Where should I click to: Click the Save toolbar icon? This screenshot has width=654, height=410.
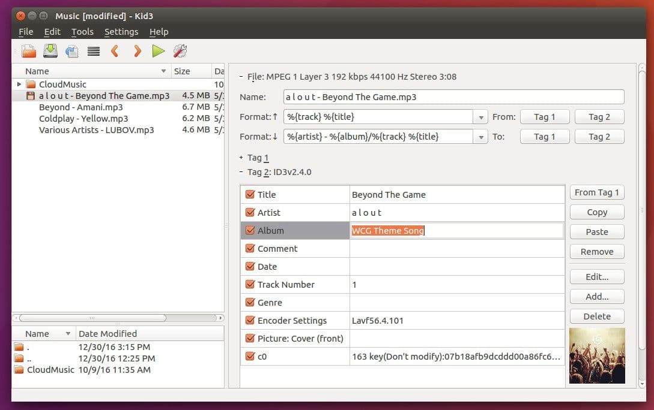[50, 52]
